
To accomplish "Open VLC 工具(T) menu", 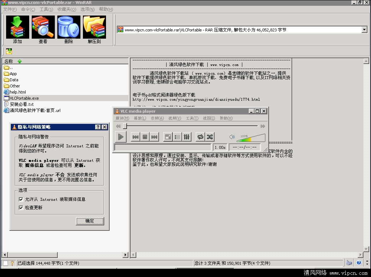I will [x=192, y=118].
